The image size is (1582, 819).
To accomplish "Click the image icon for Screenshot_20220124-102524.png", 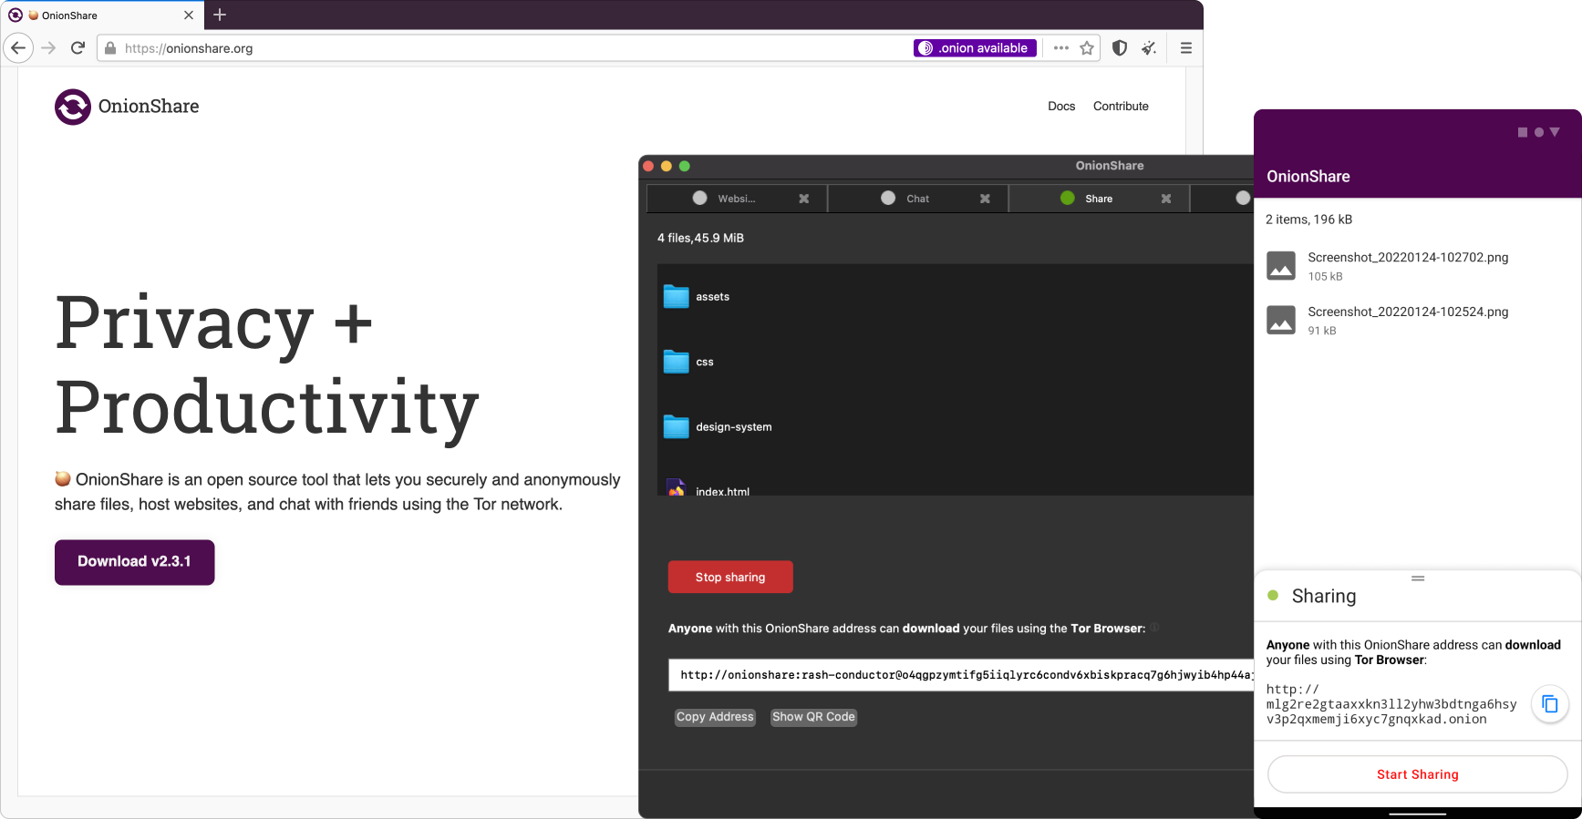I will pyautogui.click(x=1281, y=320).
